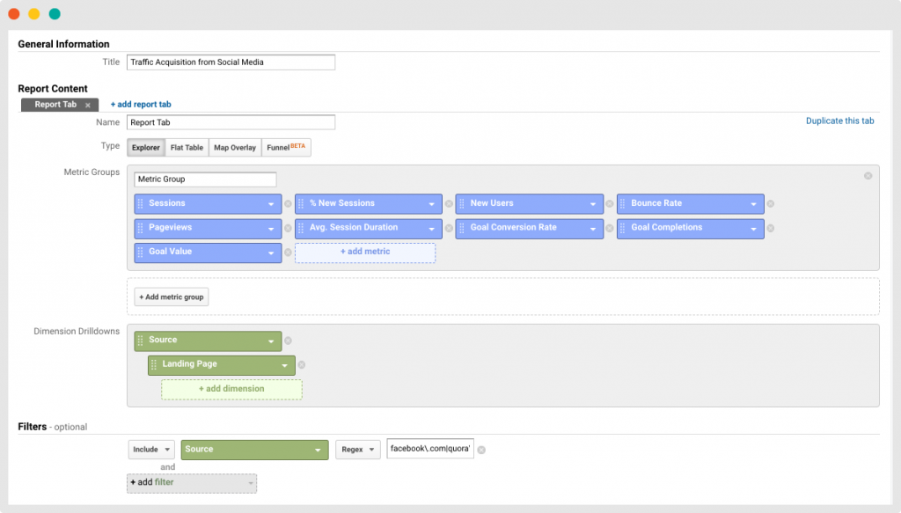Choose the Map Overlay report type
Viewport: 901px width, 513px height.
click(235, 148)
